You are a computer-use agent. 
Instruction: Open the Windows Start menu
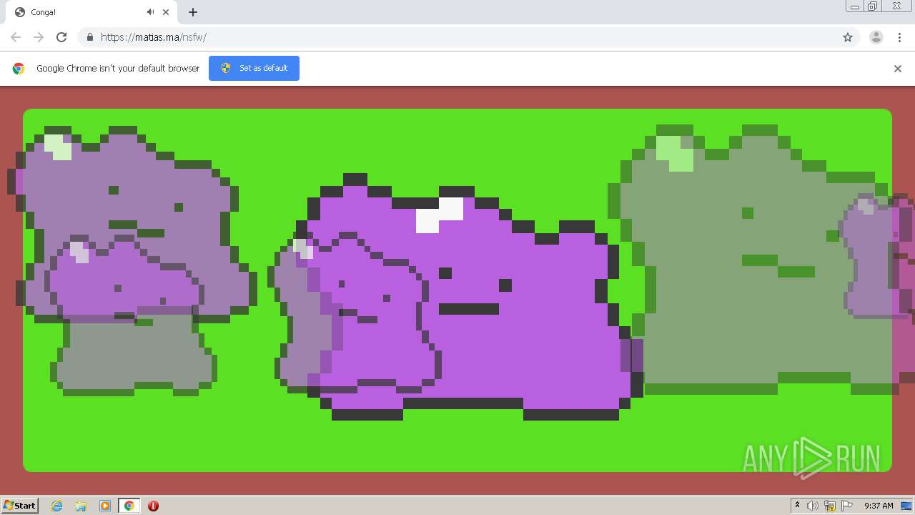coord(20,505)
